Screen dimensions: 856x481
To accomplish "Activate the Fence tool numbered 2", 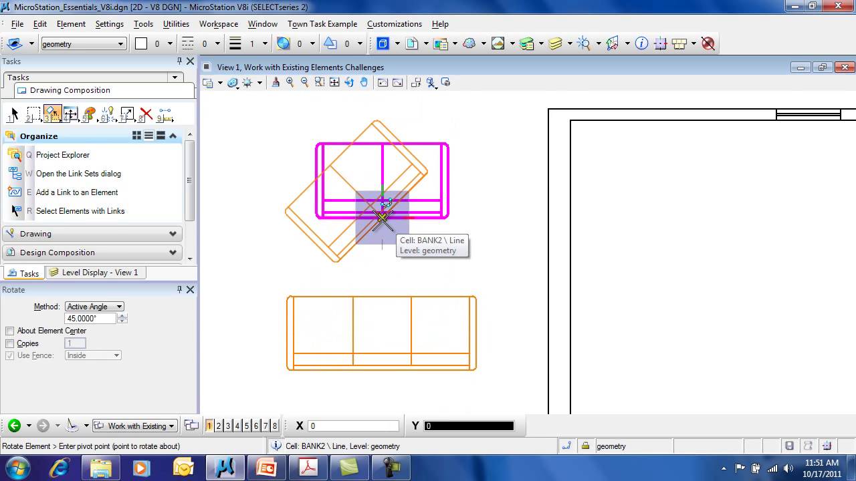I will (33, 114).
